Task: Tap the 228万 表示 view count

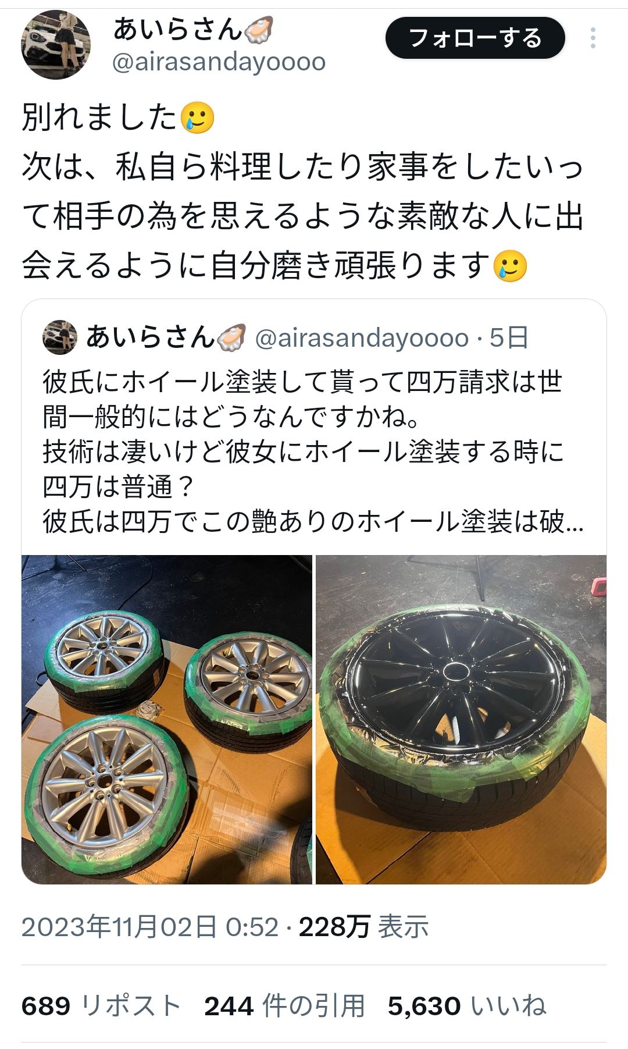Action: (364, 927)
